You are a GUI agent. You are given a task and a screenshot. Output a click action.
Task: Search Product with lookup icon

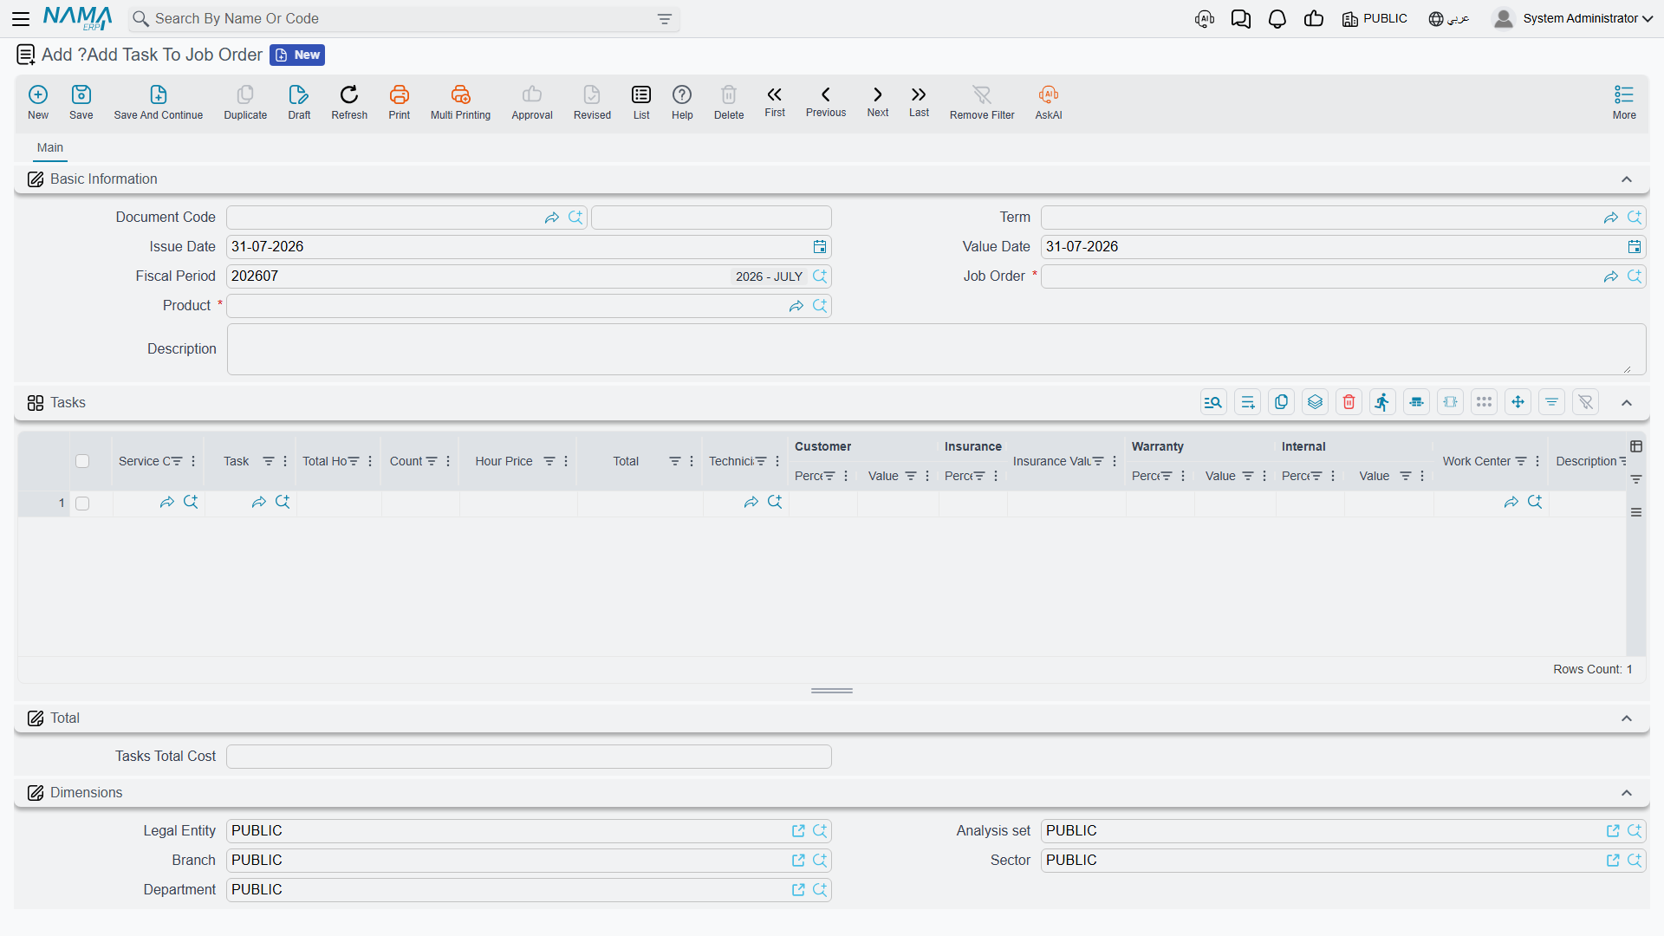click(x=820, y=306)
